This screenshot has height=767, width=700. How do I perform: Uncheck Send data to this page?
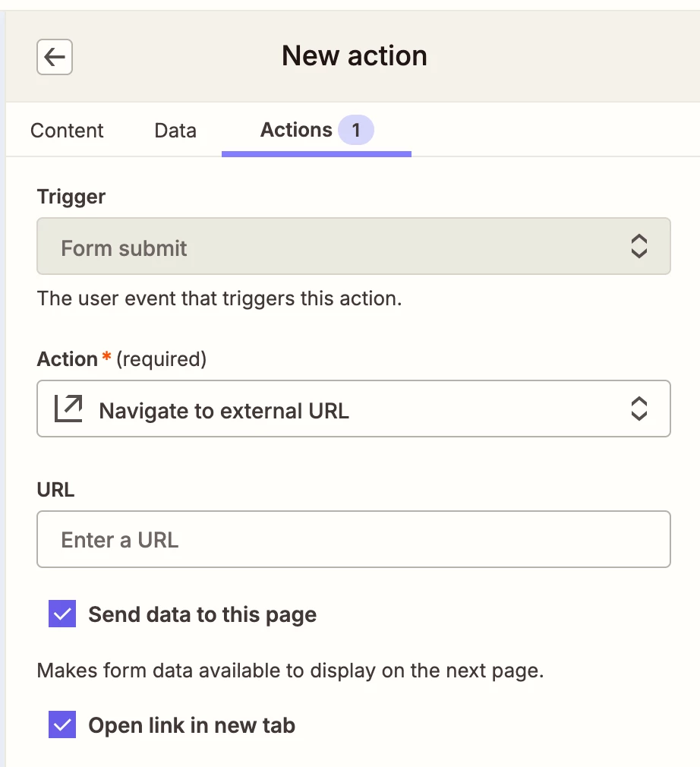pyautogui.click(x=62, y=614)
